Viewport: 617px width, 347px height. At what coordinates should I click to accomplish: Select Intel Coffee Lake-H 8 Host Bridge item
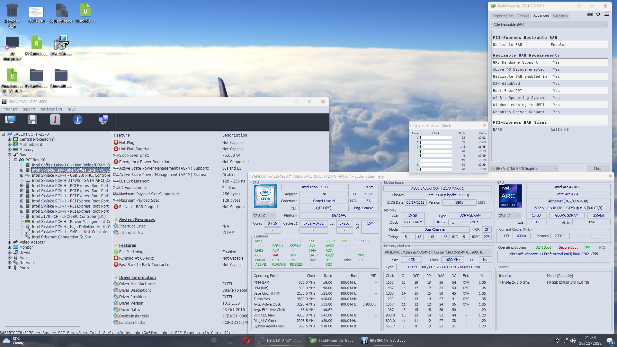coord(71,165)
